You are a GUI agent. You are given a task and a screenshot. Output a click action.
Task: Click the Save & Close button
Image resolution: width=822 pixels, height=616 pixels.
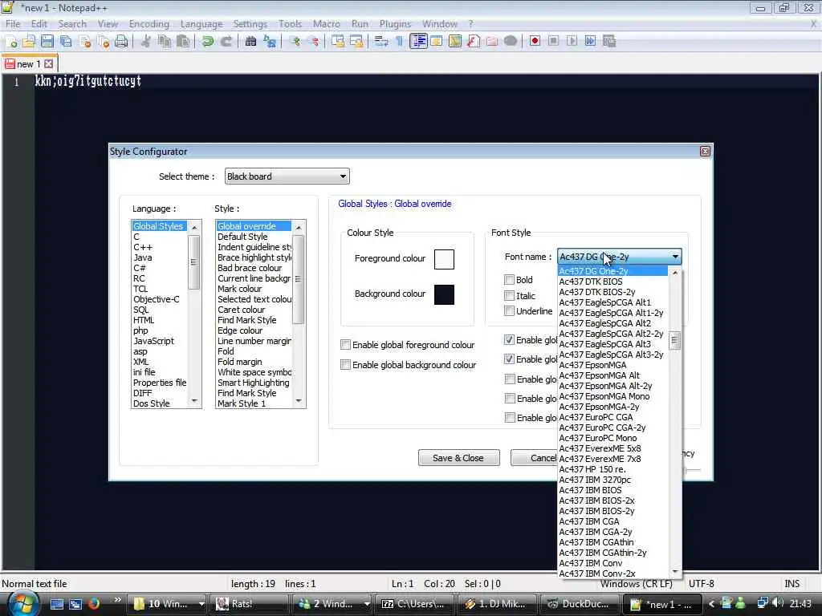tap(458, 458)
